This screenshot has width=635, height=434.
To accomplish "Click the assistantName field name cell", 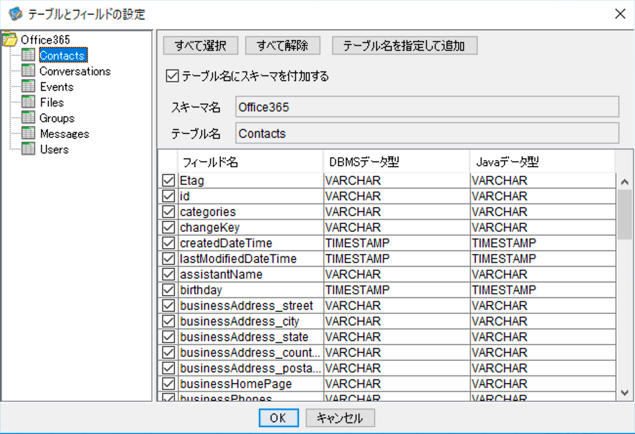I will [250, 274].
